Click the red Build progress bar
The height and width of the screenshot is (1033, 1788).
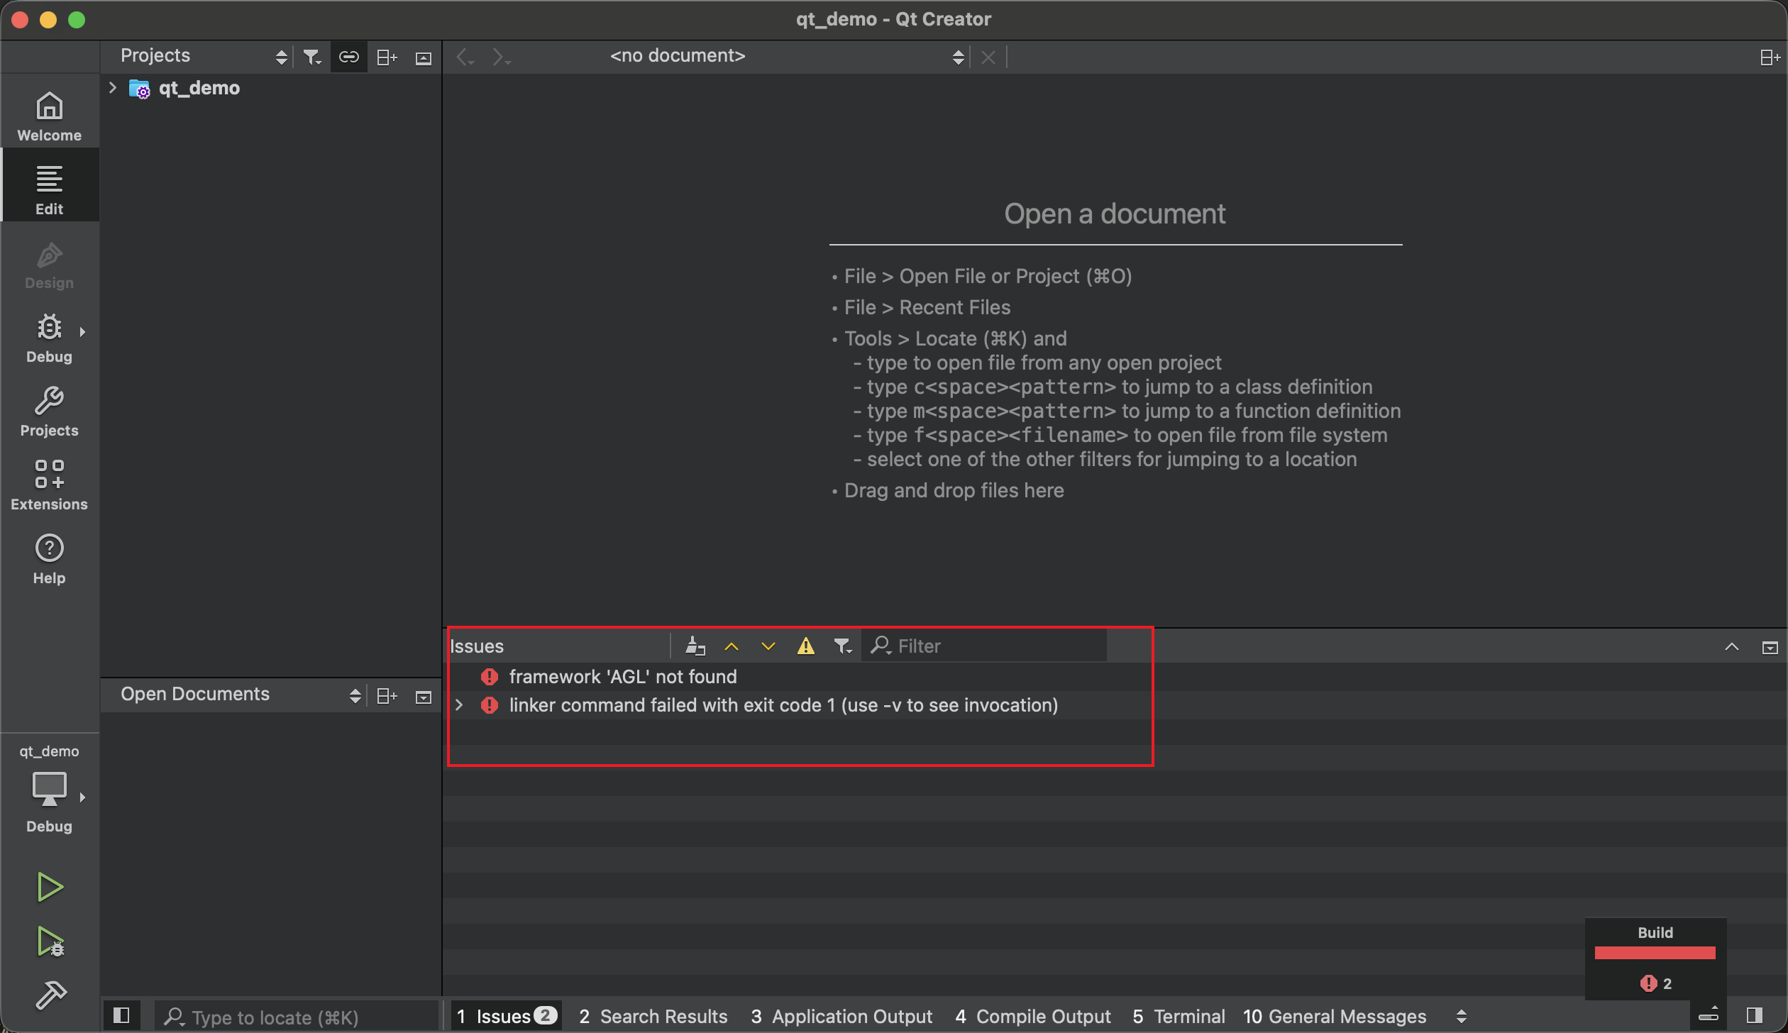pos(1655,952)
